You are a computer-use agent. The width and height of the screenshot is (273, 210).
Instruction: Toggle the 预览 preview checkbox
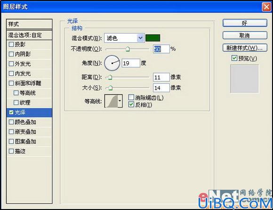tap(234, 58)
